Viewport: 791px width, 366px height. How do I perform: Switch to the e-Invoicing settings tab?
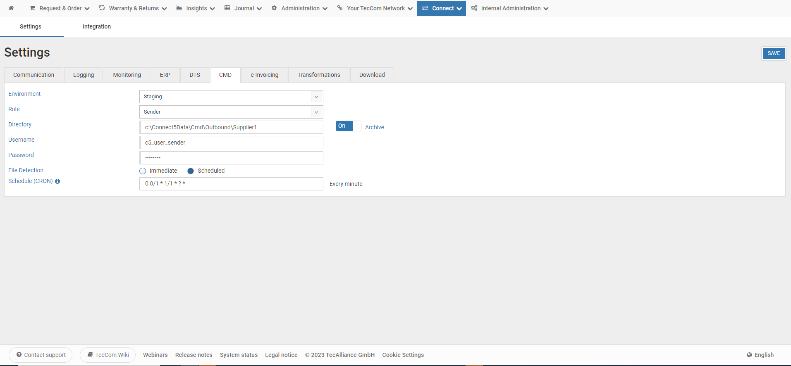264,75
